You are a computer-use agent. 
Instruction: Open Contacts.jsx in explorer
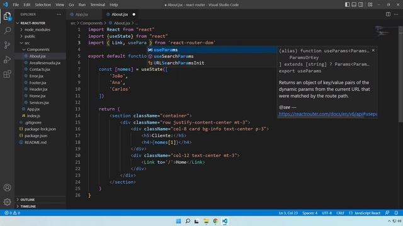point(40,70)
